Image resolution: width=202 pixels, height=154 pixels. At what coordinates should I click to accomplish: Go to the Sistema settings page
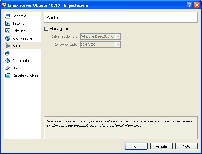[x=18, y=24]
